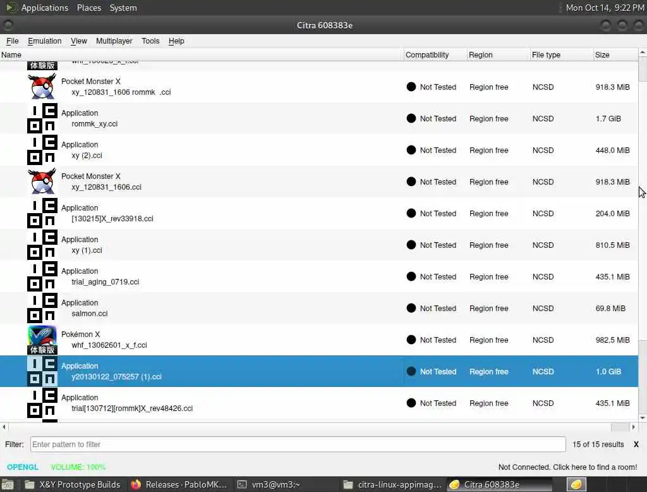Sort list by Region column header
Image resolution: width=647 pixels, height=492 pixels.
(499, 54)
